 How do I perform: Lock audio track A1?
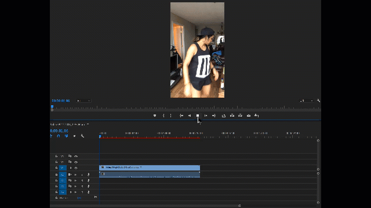coord(56,174)
